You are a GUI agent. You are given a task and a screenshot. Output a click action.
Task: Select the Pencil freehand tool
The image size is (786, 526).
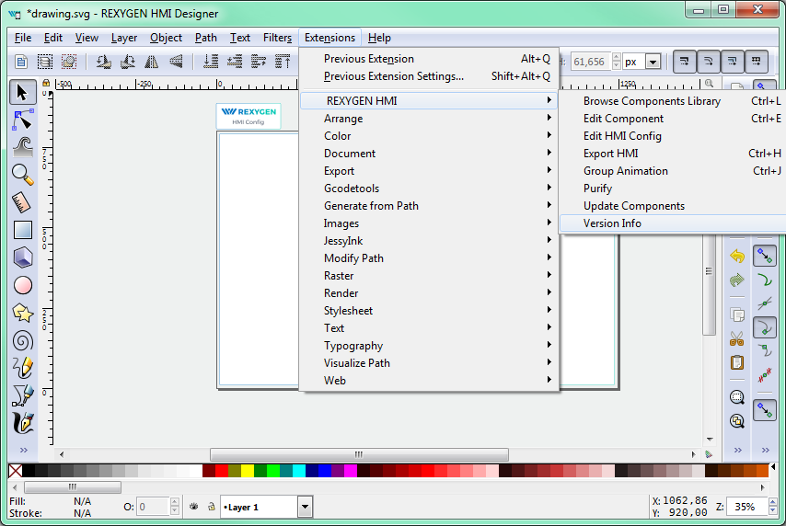coord(23,368)
